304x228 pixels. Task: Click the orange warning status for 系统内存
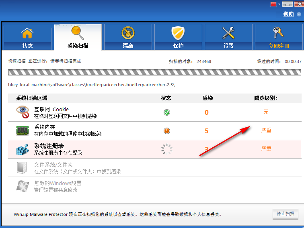(167, 131)
